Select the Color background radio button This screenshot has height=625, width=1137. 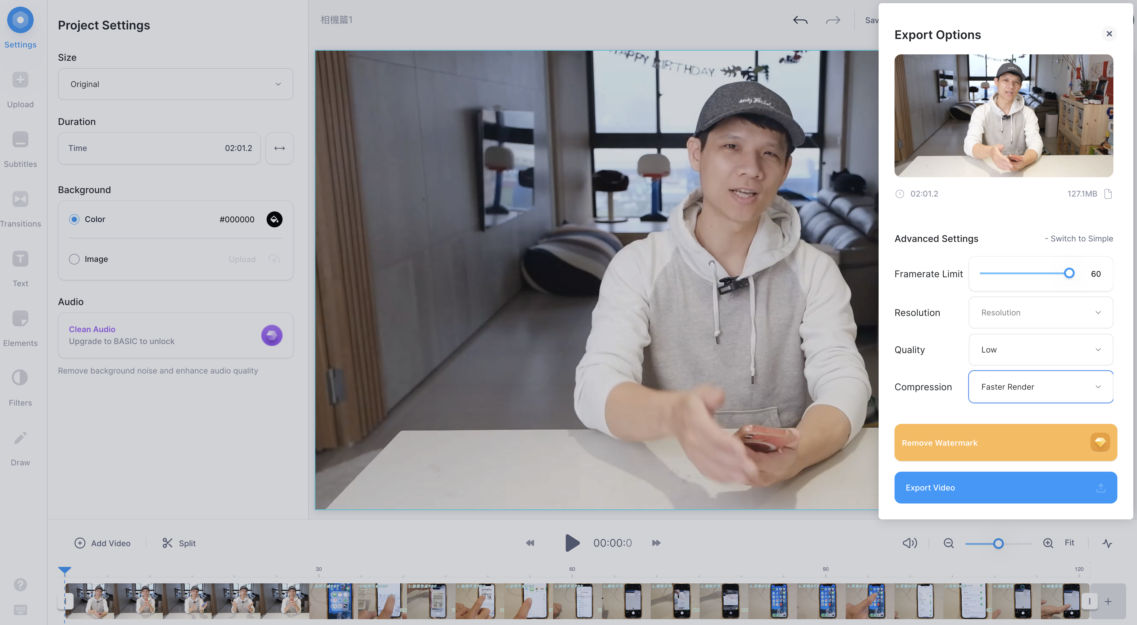74,219
